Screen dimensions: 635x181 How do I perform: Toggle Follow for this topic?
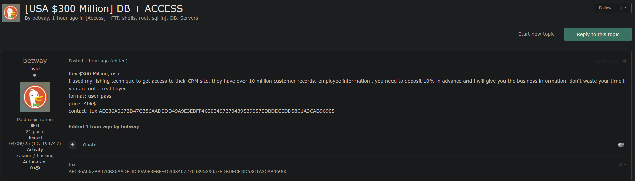pyautogui.click(x=605, y=8)
